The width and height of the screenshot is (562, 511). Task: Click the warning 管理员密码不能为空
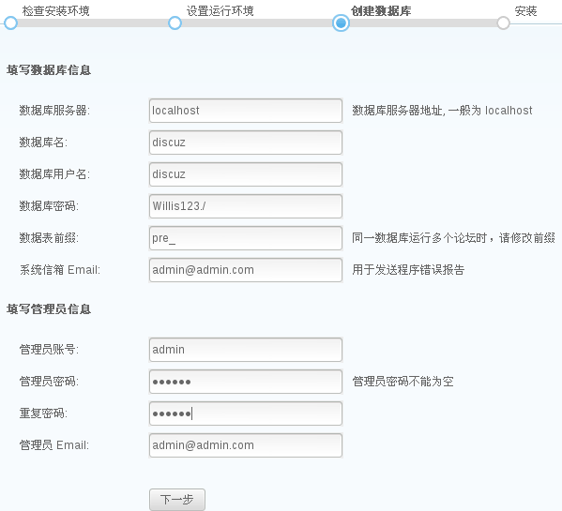(x=403, y=382)
